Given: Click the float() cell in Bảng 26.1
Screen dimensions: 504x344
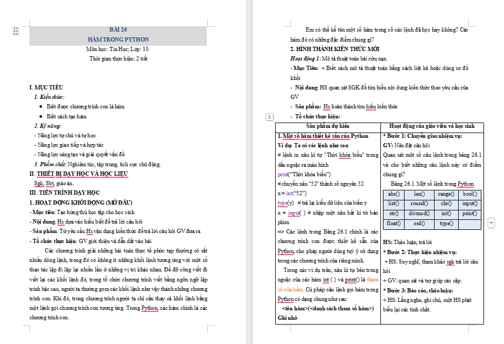Looking at the screenshot, I should pyautogui.click(x=394, y=224).
